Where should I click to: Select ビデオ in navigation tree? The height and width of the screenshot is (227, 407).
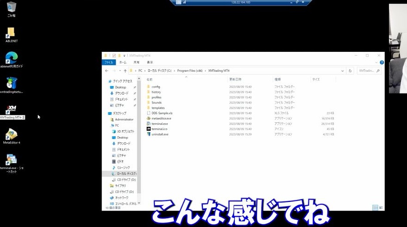120,161
